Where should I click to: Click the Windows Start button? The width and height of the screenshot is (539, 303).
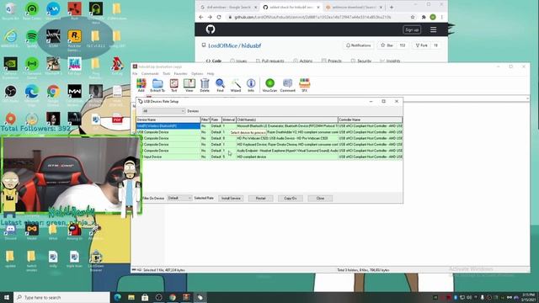click(x=6, y=297)
